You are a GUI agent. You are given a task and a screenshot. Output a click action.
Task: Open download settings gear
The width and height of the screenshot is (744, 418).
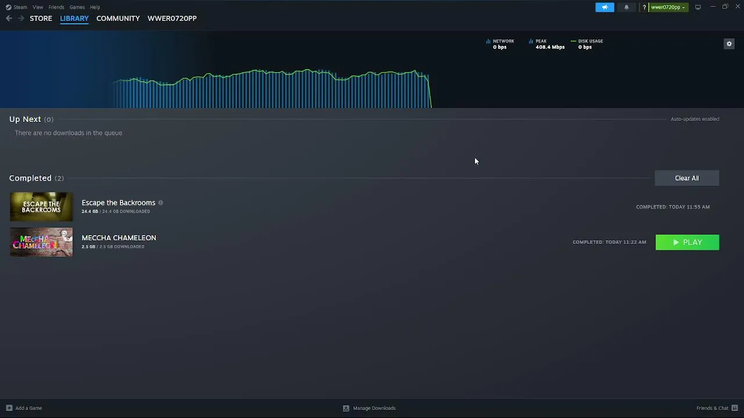(x=729, y=44)
